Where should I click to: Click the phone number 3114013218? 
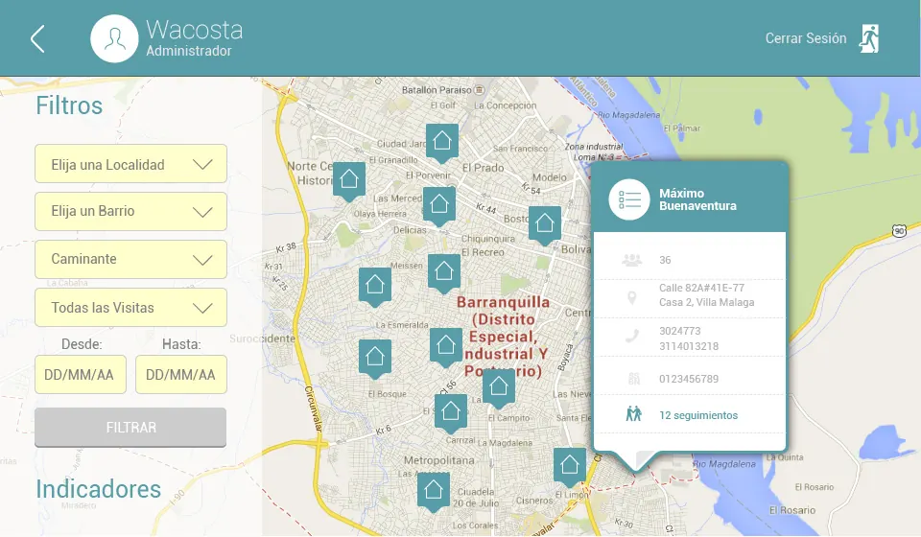click(x=689, y=346)
